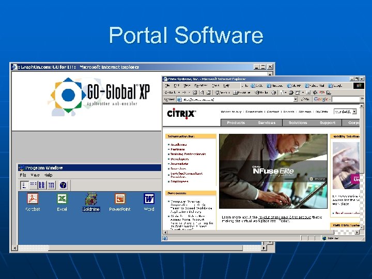Open the worldwide region dropdown on Citrix page

click(345, 112)
